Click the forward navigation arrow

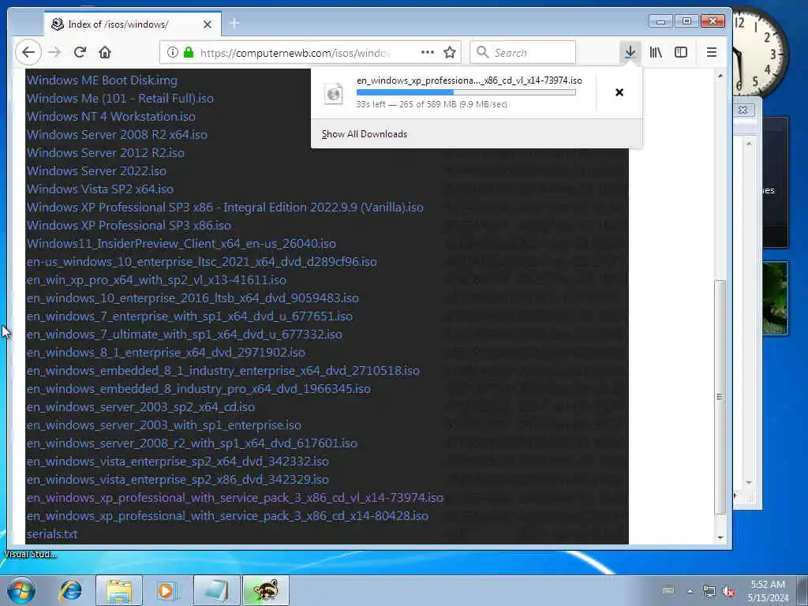pos(54,52)
